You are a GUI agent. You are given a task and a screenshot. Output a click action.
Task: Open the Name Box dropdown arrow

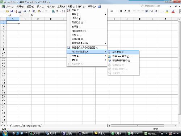(21, 15)
